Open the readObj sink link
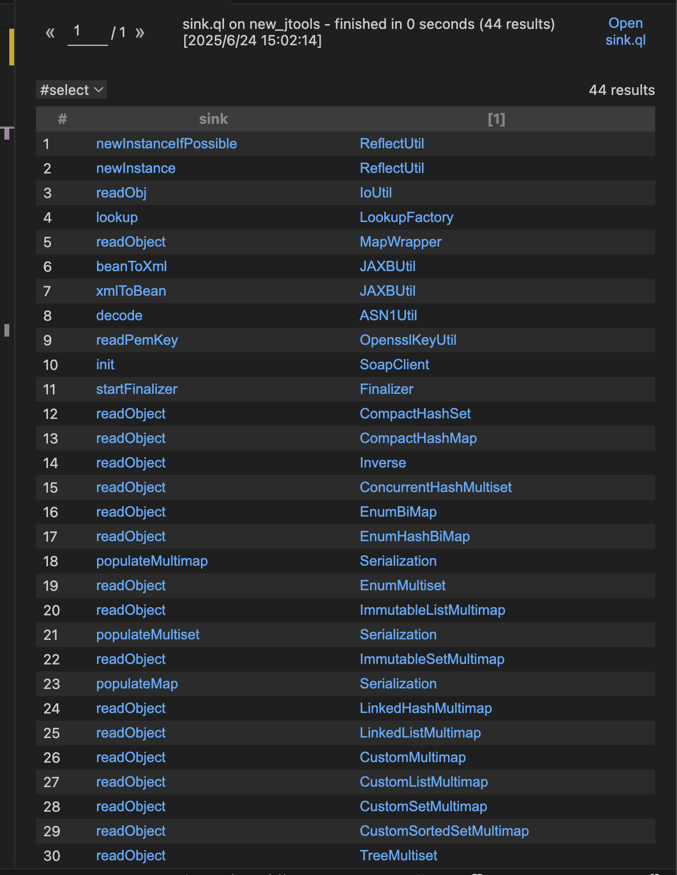 121,193
